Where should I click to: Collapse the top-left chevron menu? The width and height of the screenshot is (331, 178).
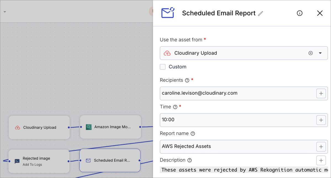pyautogui.click(x=5, y=12)
